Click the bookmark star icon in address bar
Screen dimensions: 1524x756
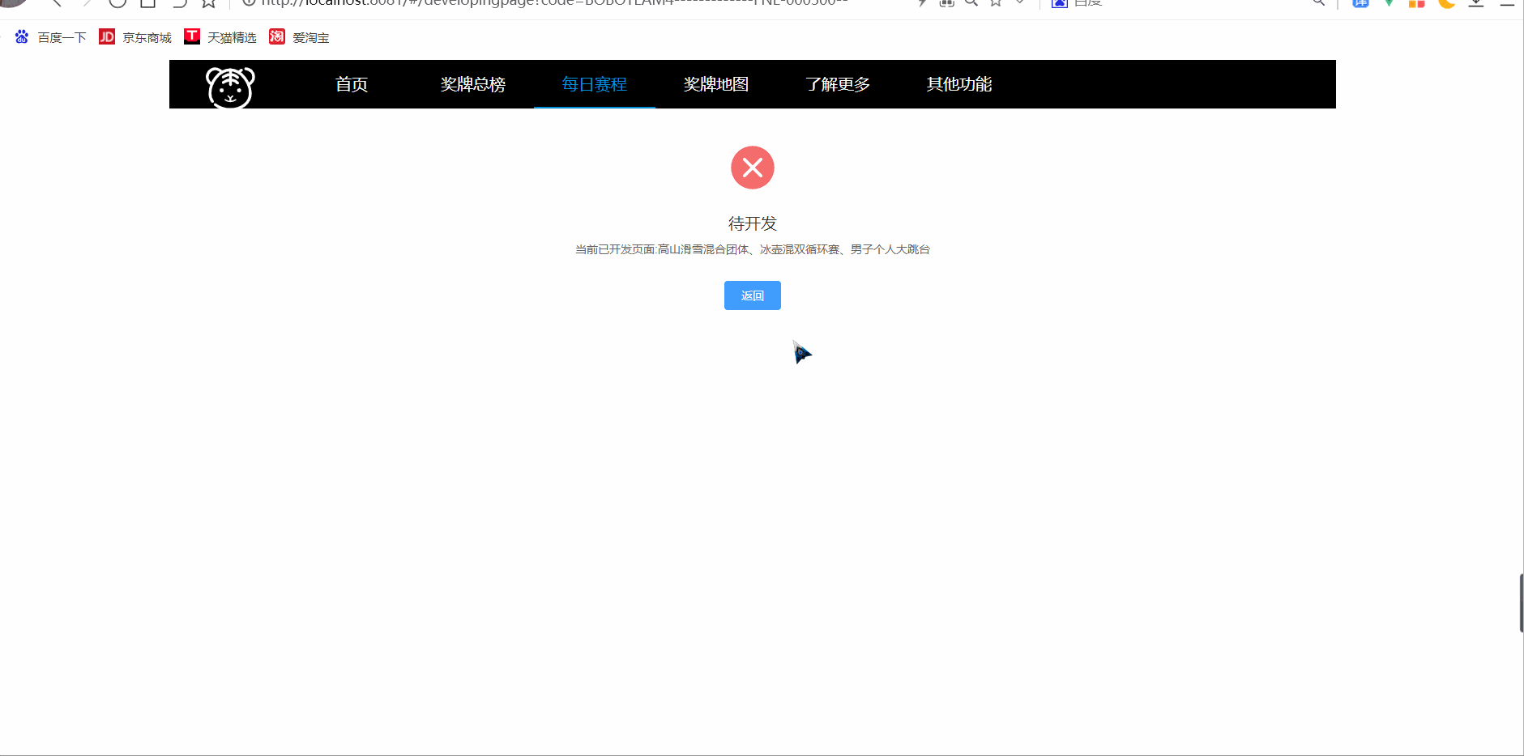[x=995, y=4]
